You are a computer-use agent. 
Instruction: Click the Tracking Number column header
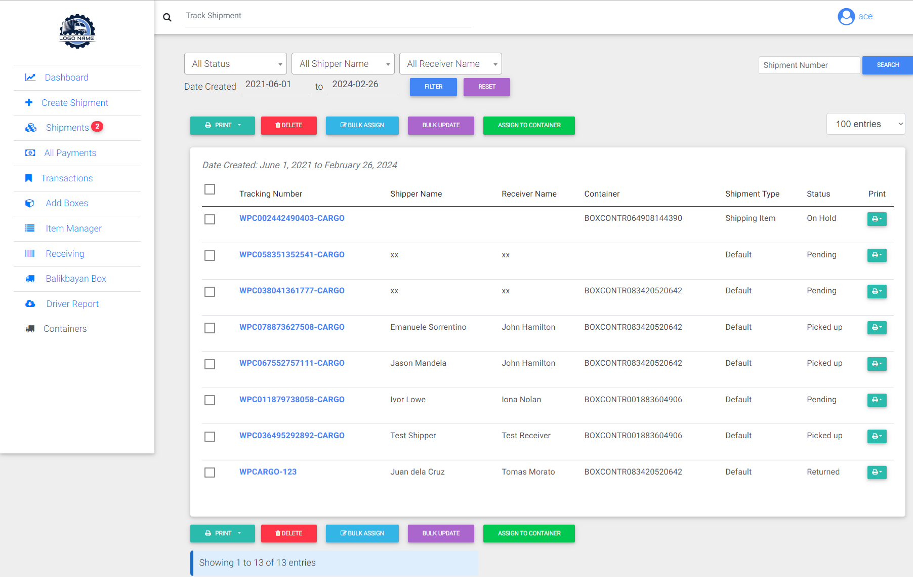(270, 194)
